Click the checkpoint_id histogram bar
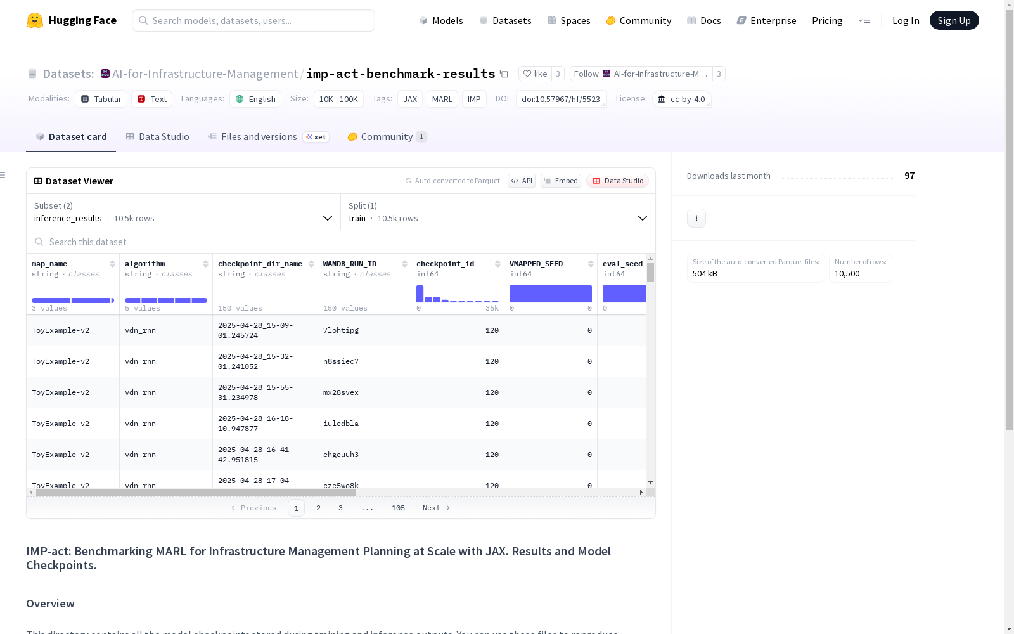The image size is (1014, 634). (420, 294)
